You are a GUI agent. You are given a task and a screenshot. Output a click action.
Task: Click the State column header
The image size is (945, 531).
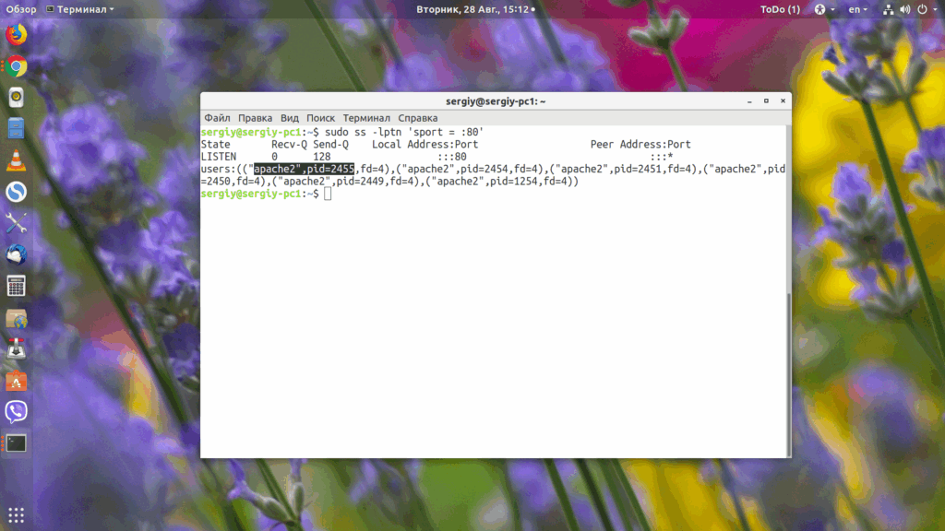coord(216,145)
